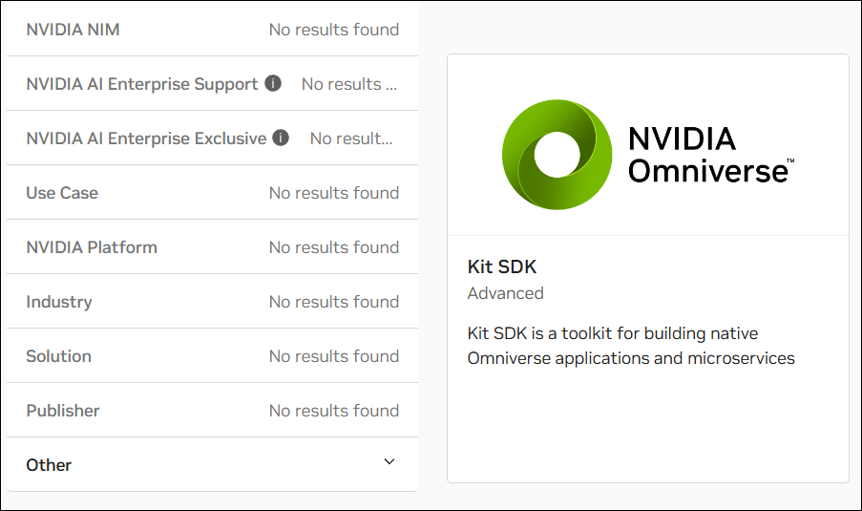Open the NVIDIA AI Enterprise Exclusive filter
Viewport: 862px width, 511px height.
pyautogui.click(x=212, y=138)
